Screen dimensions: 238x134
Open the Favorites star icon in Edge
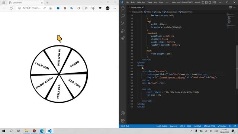[x=86, y=8]
